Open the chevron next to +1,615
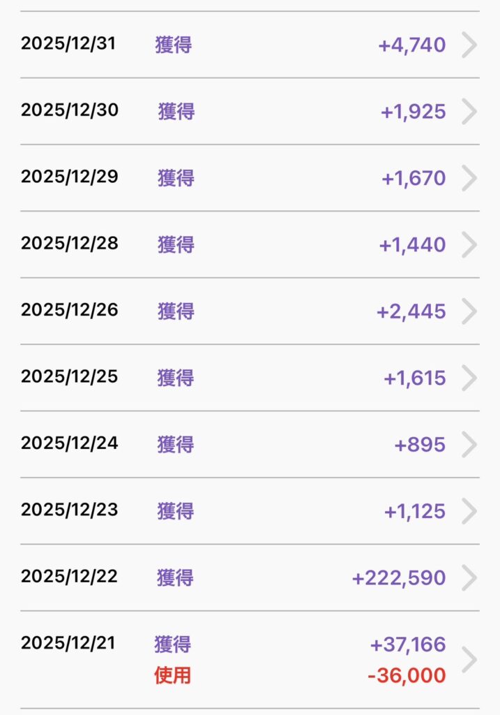 tap(469, 378)
